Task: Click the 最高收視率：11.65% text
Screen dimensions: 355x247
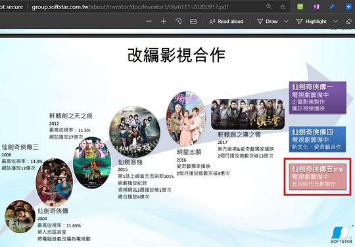Action: click(x=59, y=225)
